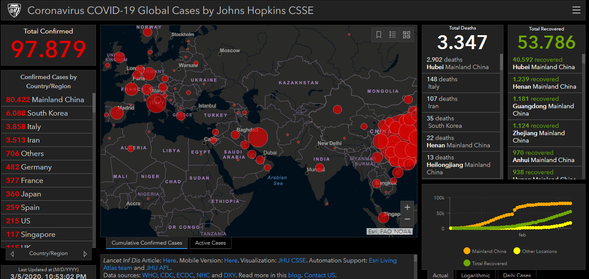Follow the JHU CSSE link
The height and width of the screenshot is (279, 589).
292,260
